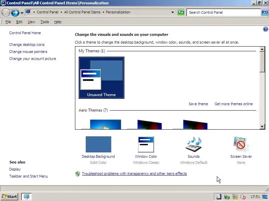This screenshot has width=269, height=201.
Task: Go to Control Panel Home
Action: point(25,33)
